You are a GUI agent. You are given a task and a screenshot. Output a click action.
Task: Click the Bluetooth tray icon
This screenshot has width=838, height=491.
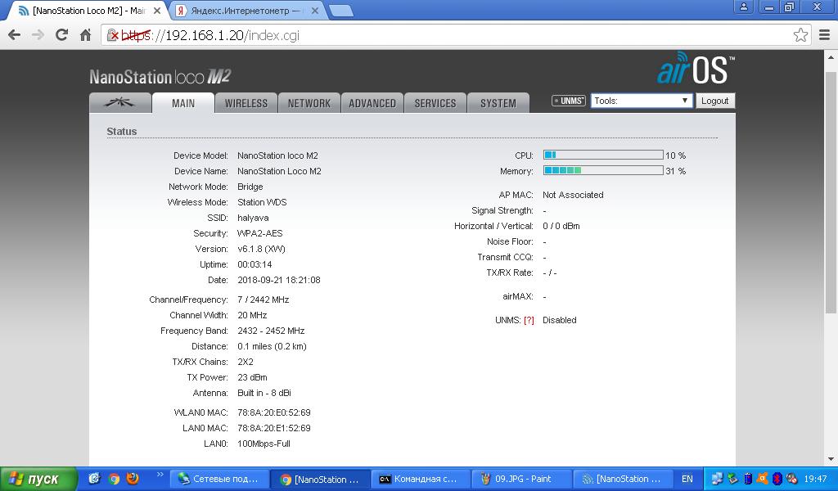(777, 479)
